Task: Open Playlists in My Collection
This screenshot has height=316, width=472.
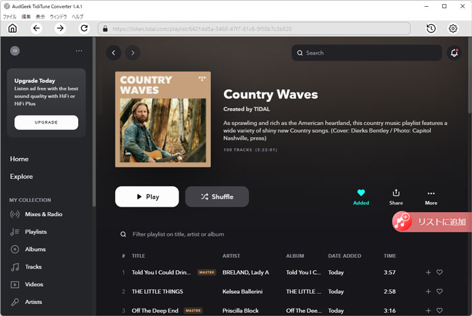Action: click(x=28, y=232)
